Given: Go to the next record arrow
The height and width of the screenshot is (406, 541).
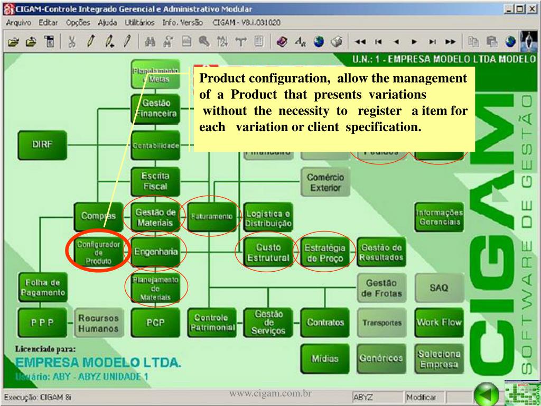Looking at the screenshot, I should 414,42.
